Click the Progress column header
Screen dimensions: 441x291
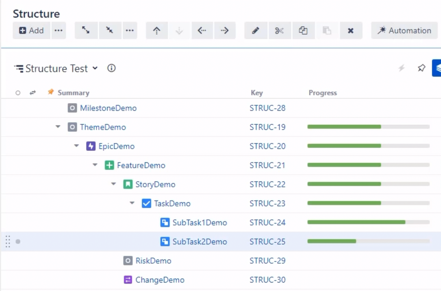tap(323, 93)
